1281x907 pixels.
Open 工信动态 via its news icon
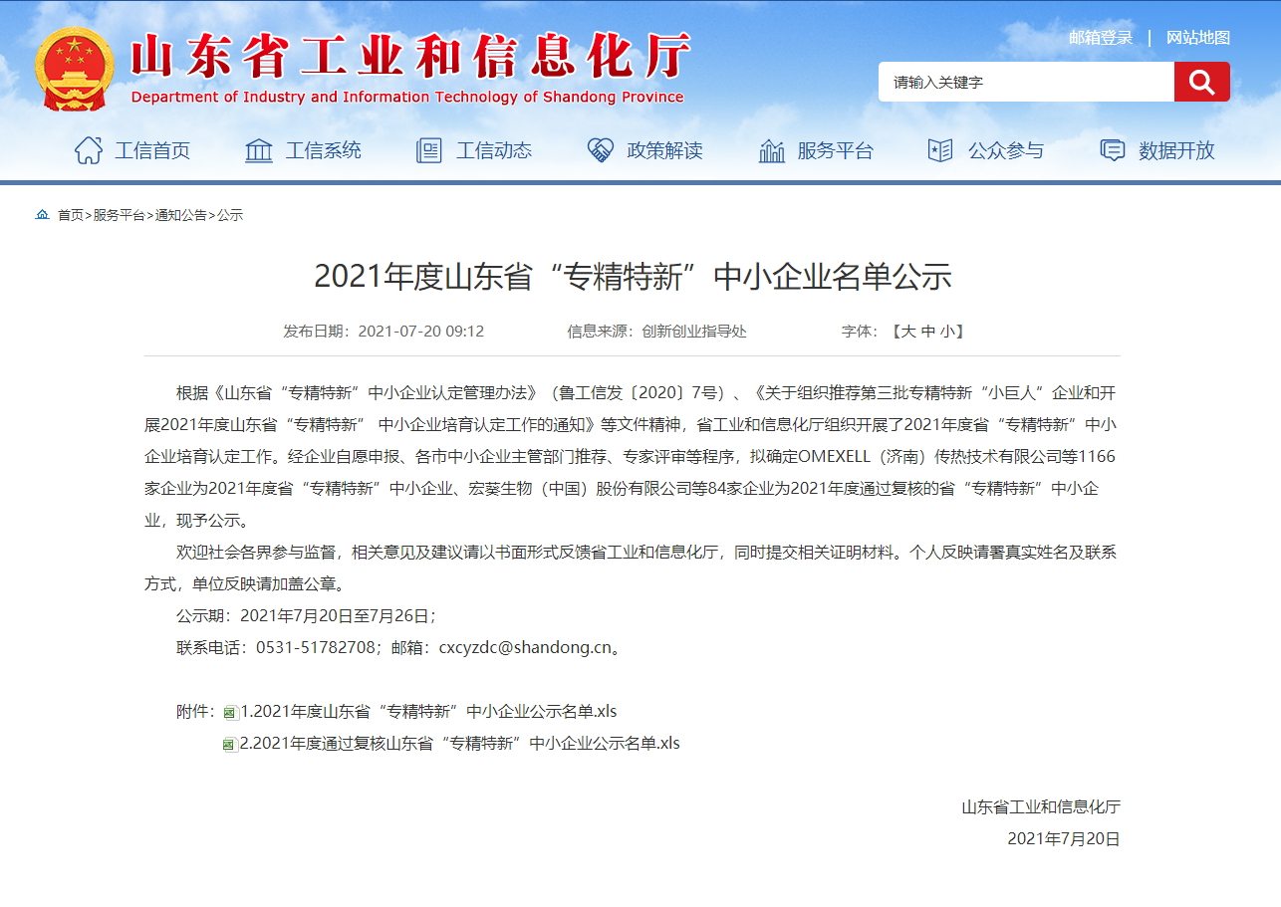(428, 149)
